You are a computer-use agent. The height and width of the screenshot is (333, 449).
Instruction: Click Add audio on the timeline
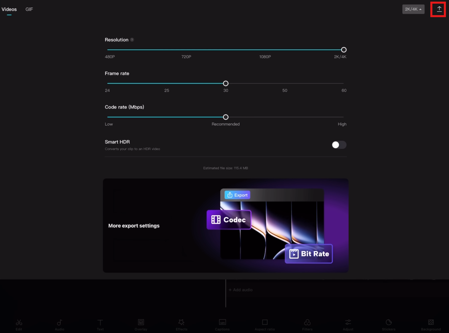tap(240, 290)
